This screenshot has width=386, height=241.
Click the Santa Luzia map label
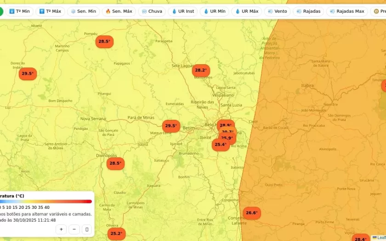click(231, 105)
